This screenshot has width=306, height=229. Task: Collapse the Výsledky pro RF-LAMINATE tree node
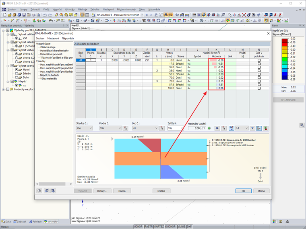coord(4,31)
